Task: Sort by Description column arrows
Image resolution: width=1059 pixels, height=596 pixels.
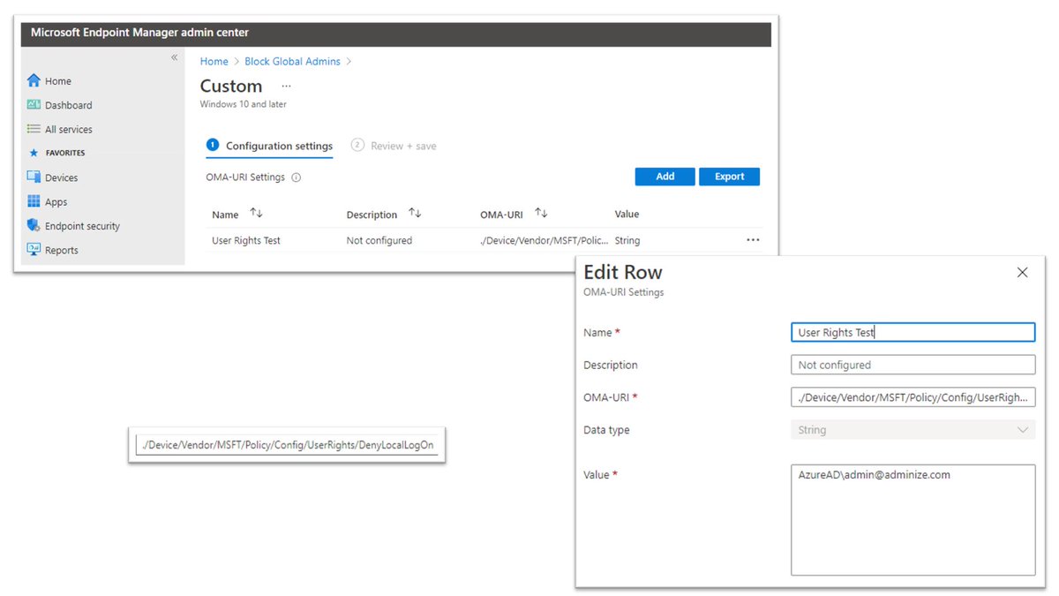Action: click(x=415, y=214)
